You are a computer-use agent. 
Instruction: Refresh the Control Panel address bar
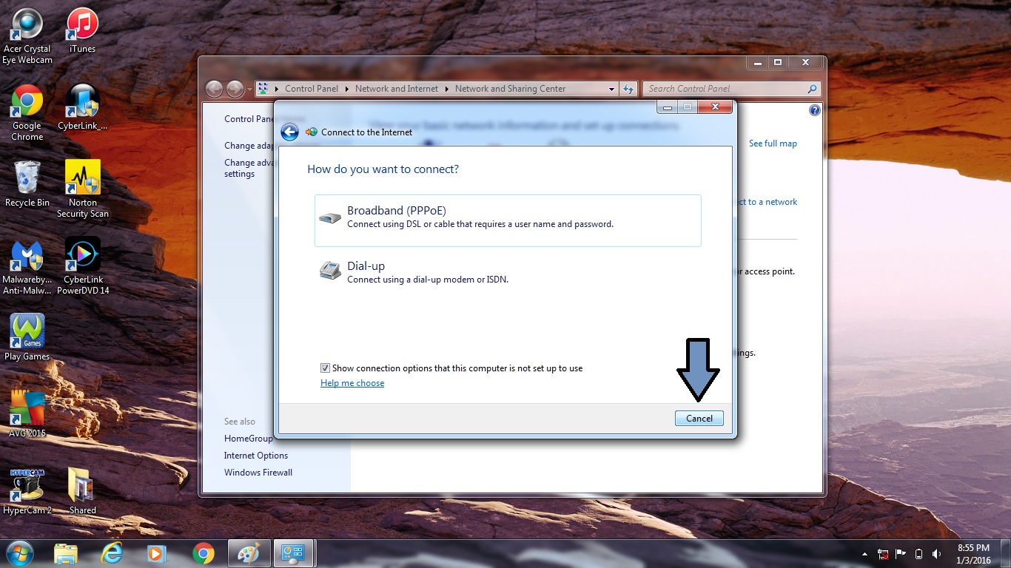tap(628, 89)
